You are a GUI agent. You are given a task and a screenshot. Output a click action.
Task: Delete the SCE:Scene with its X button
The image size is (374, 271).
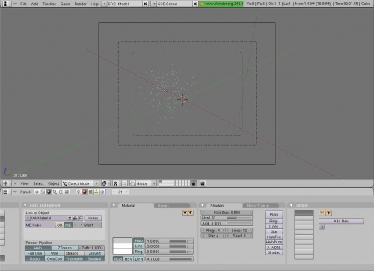click(195, 4)
